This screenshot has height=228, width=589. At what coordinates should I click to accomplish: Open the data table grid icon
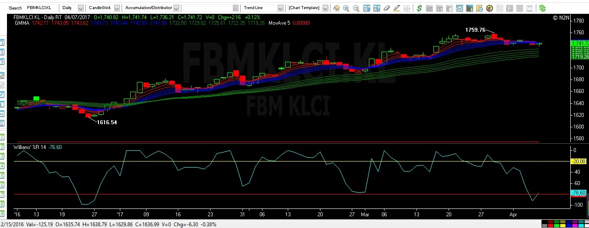coord(470,8)
